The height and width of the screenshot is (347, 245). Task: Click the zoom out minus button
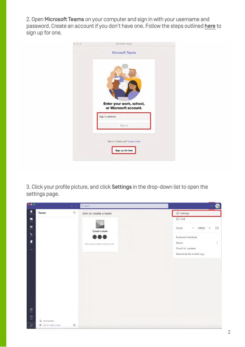pos(193,228)
